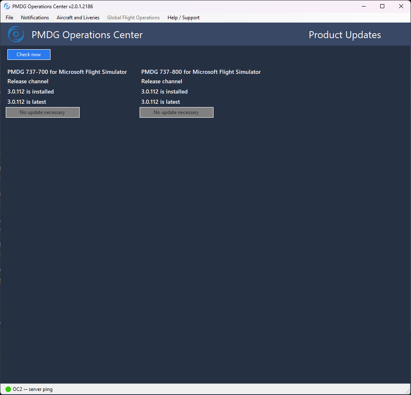The width and height of the screenshot is (411, 395).
Task: Click Release channel under the 737-800
Action: pos(162,82)
